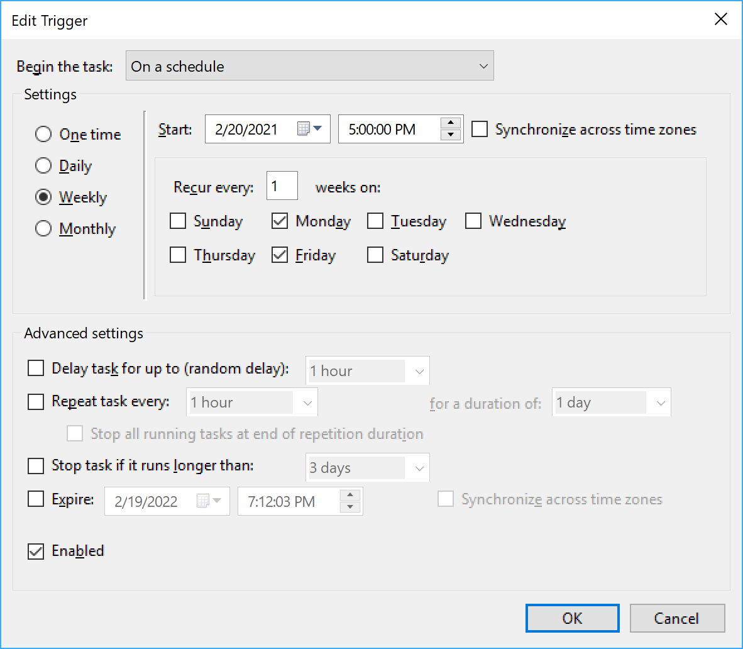Click the OK button
Viewport: 743px width, 649px height.
pyautogui.click(x=572, y=618)
